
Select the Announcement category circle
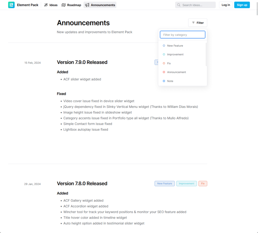tap(164, 72)
